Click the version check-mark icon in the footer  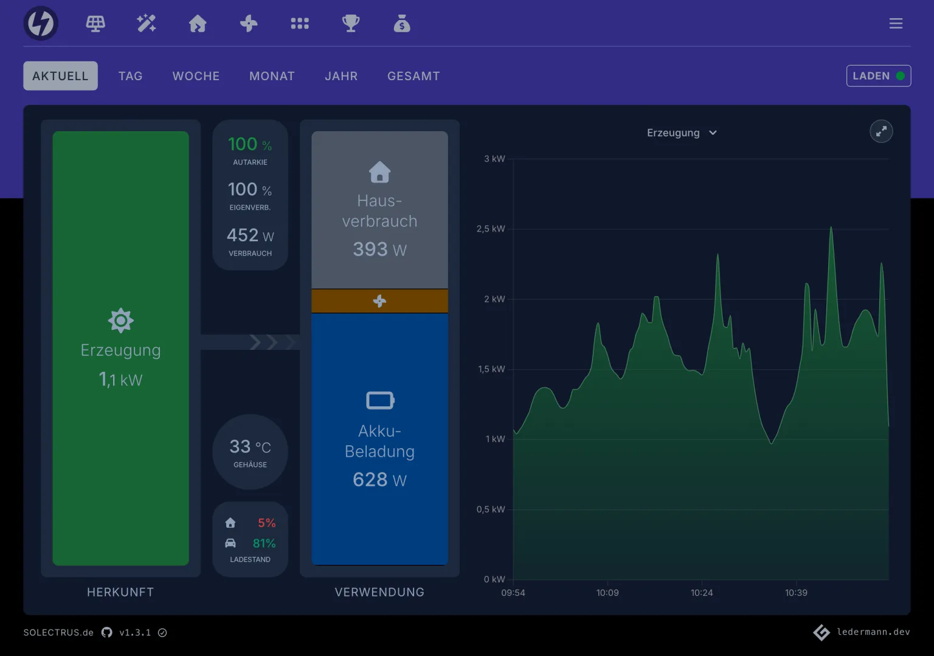click(x=162, y=632)
